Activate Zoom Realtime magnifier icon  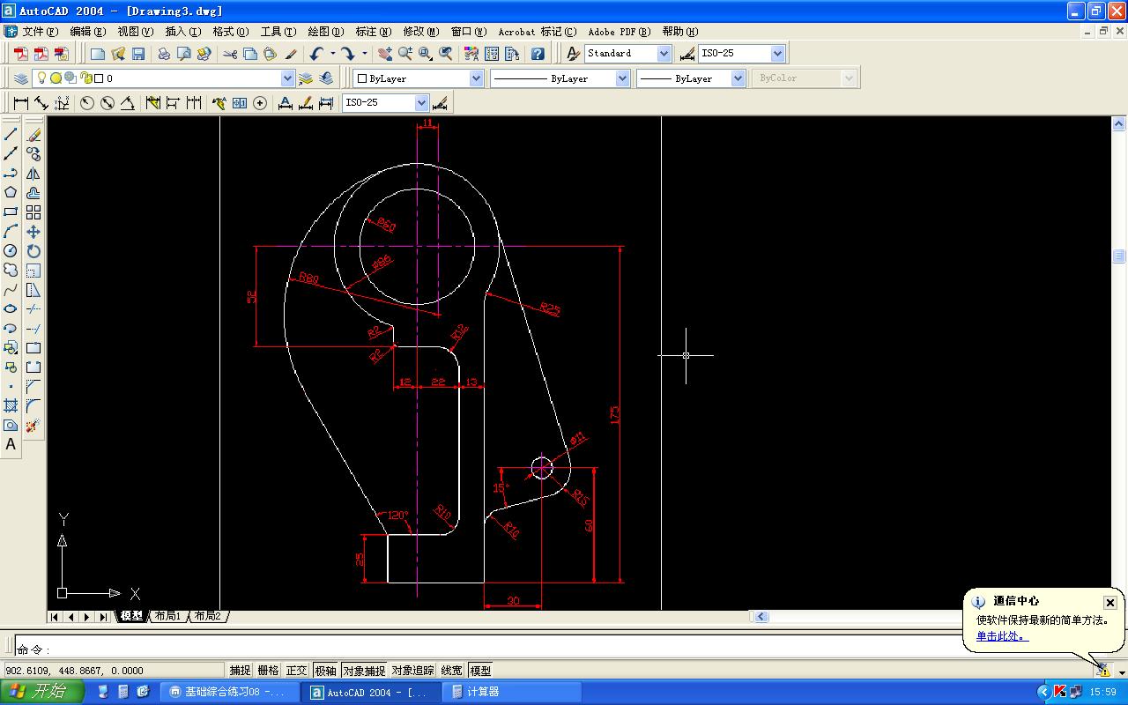coord(404,54)
